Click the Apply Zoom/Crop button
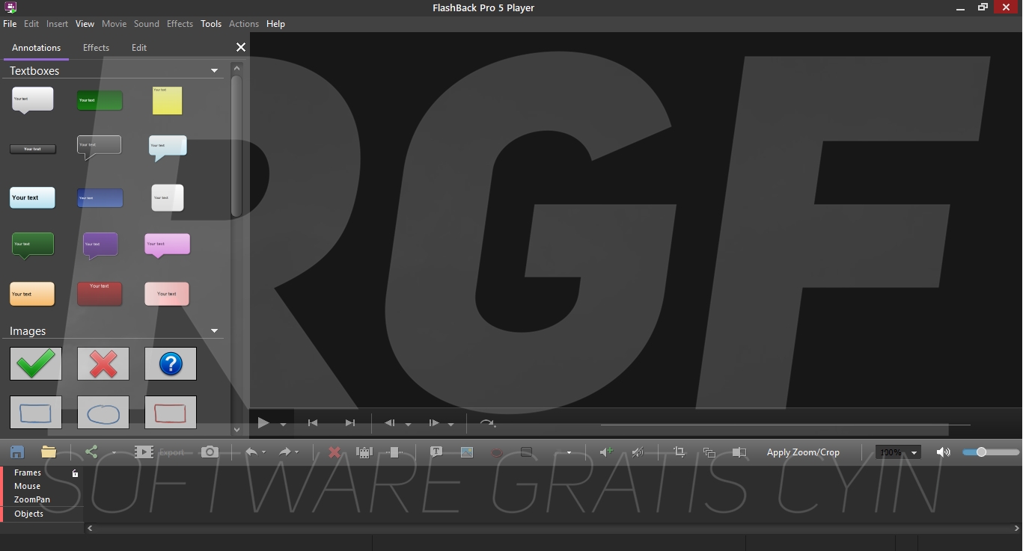Viewport: 1023px width, 551px height. (x=803, y=452)
